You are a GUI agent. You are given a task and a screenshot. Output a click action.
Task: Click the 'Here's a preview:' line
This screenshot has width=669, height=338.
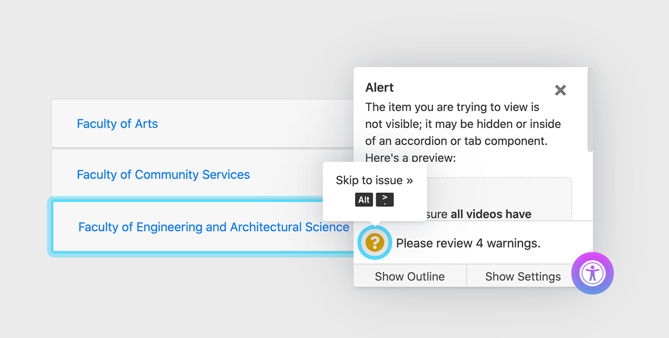point(410,158)
